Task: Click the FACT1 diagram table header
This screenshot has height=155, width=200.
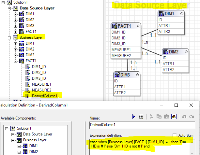Action: click(x=126, y=26)
